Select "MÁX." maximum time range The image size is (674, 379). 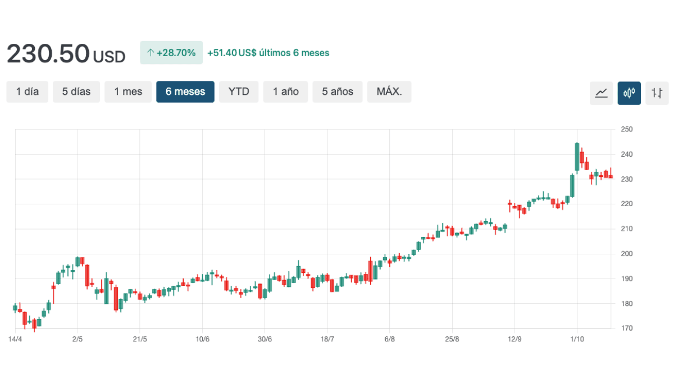[389, 92]
